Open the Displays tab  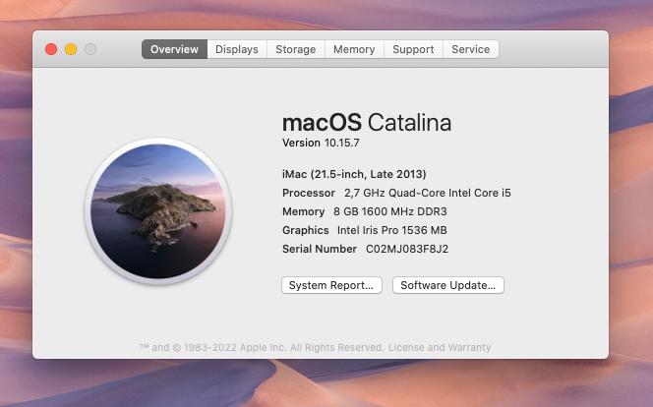click(237, 49)
